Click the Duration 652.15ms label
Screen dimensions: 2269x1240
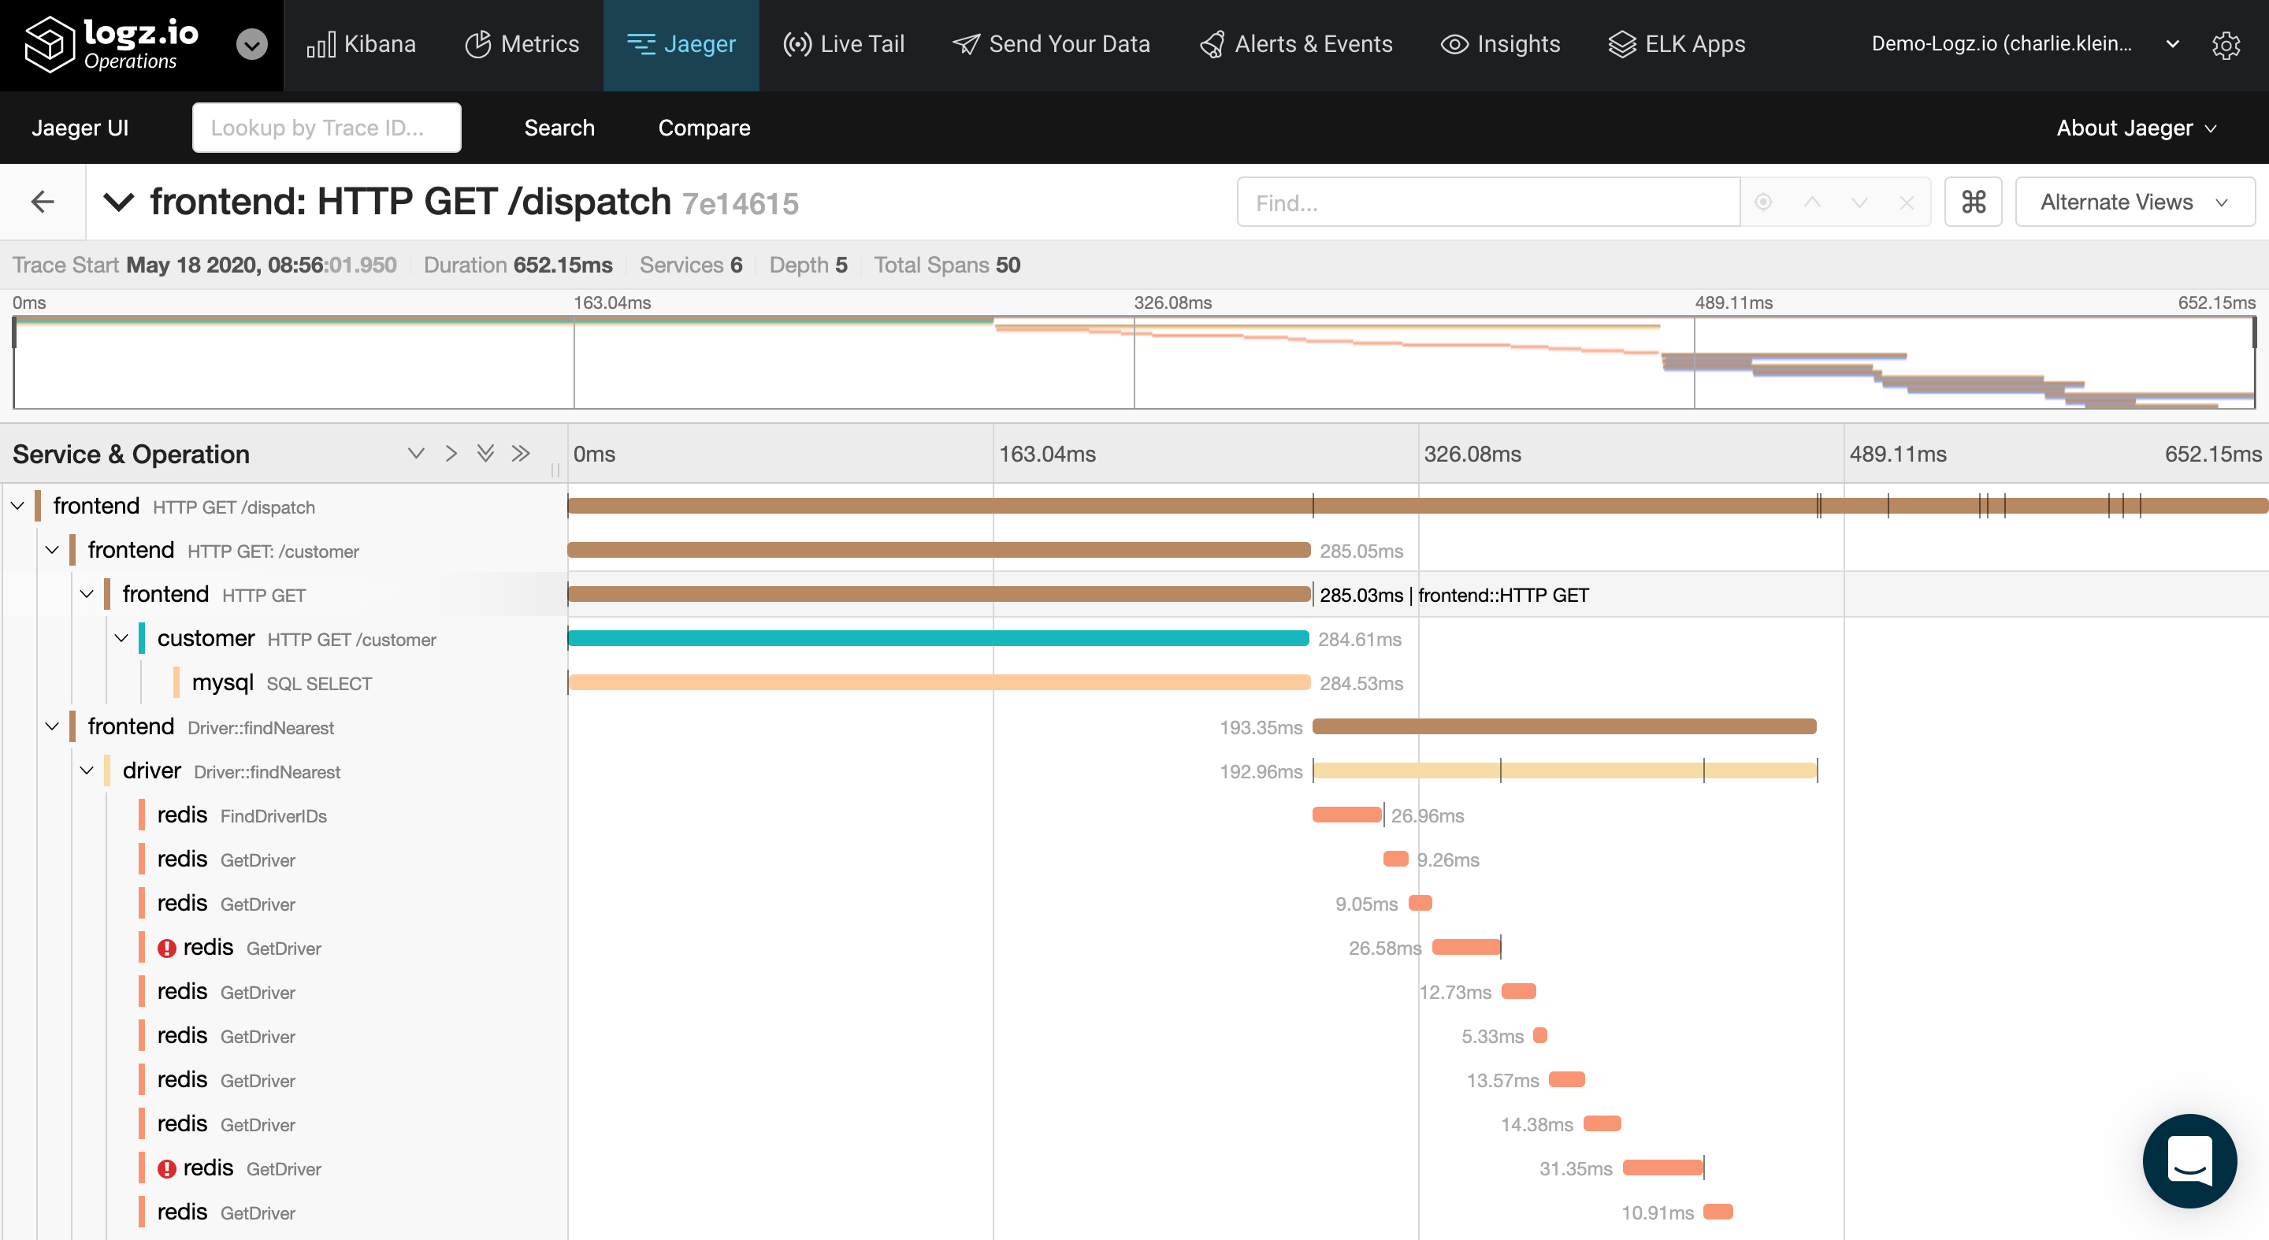pos(518,264)
